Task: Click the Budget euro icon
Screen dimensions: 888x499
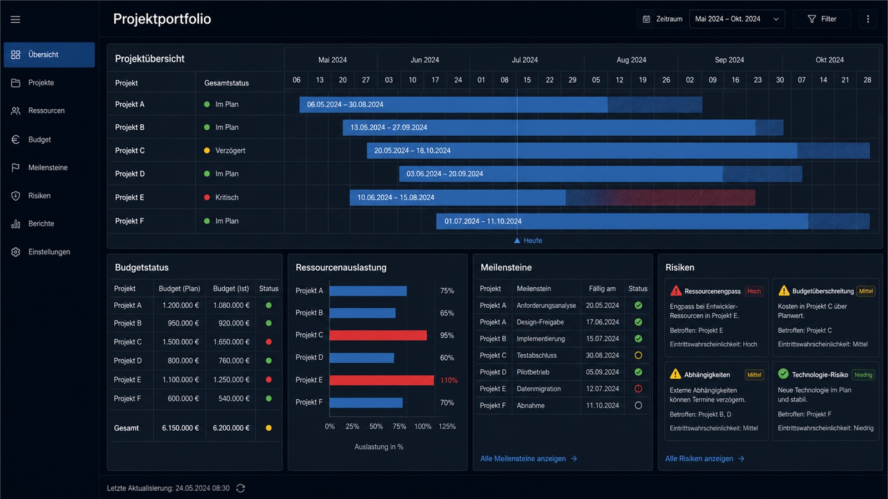Action: point(16,140)
